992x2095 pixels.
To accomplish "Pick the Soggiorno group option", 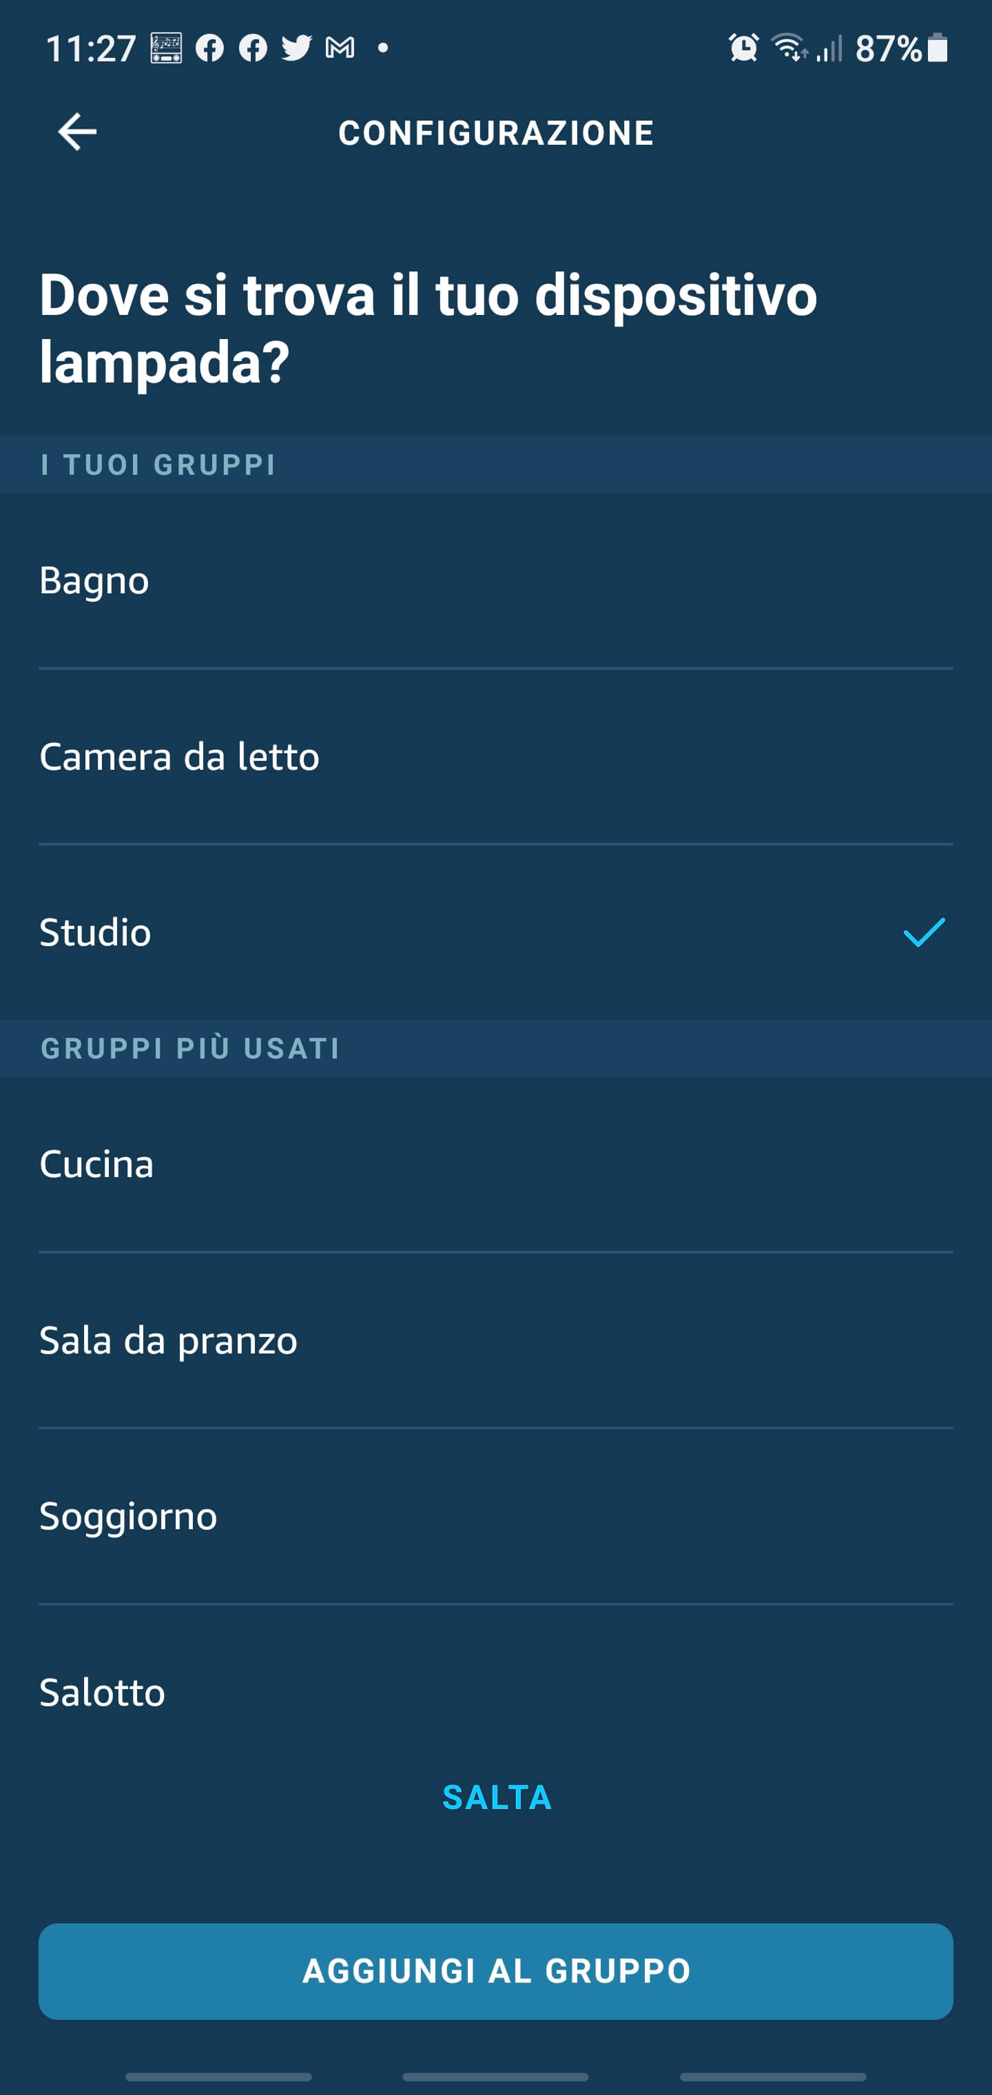I will pos(128,1516).
